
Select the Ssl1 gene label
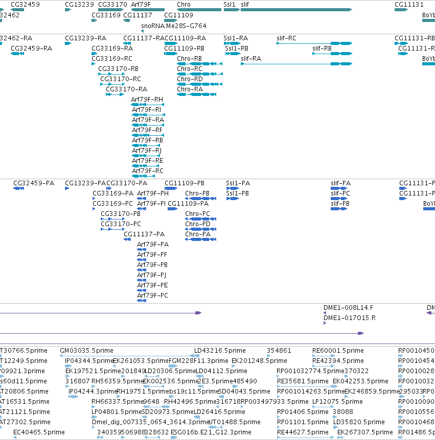(230, 5)
